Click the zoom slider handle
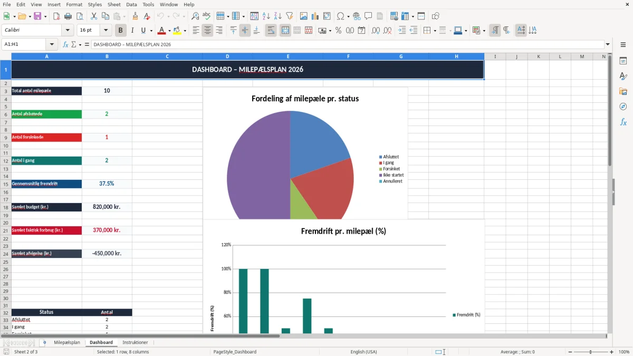Image resolution: width=633 pixels, height=356 pixels. click(x=591, y=352)
